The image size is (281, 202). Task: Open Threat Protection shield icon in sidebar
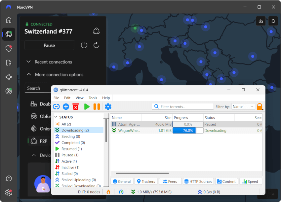[x=9, y=48]
